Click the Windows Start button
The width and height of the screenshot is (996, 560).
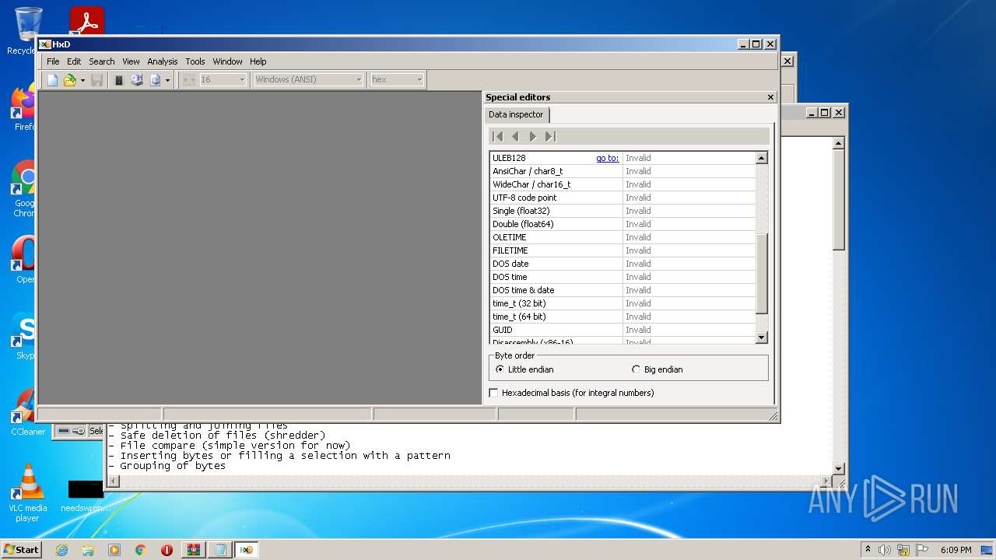[x=21, y=550]
